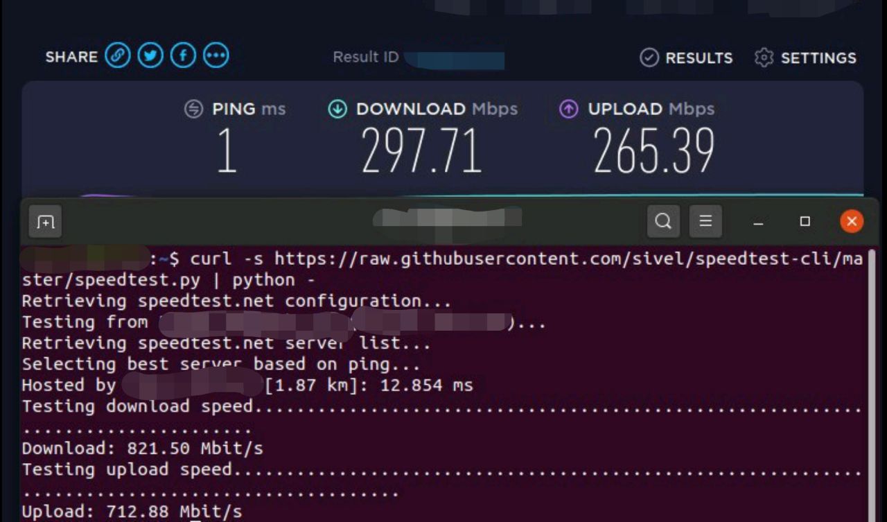
Task: Click the curl command line text
Action: point(442,270)
